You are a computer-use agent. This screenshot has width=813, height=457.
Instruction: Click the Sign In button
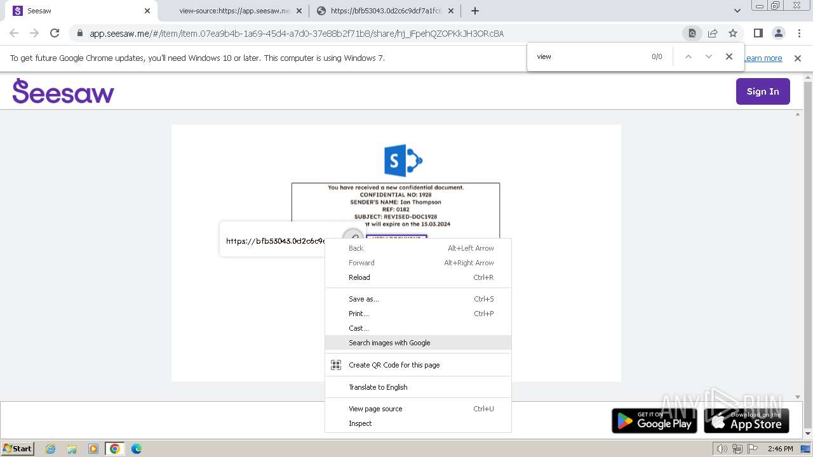coord(763,91)
